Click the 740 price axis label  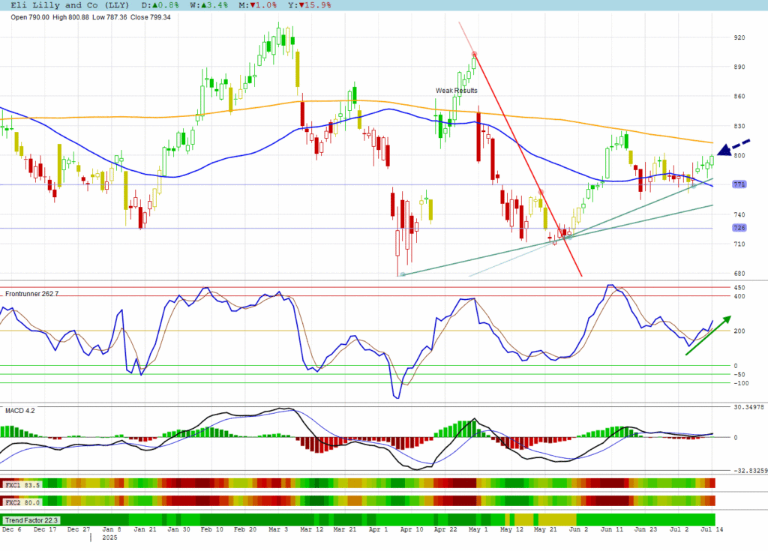click(x=739, y=214)
